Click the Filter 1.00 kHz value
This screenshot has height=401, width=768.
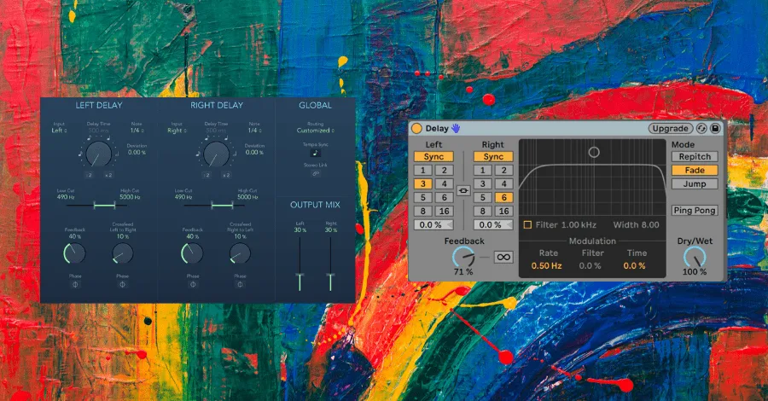[x=579, y=224]
